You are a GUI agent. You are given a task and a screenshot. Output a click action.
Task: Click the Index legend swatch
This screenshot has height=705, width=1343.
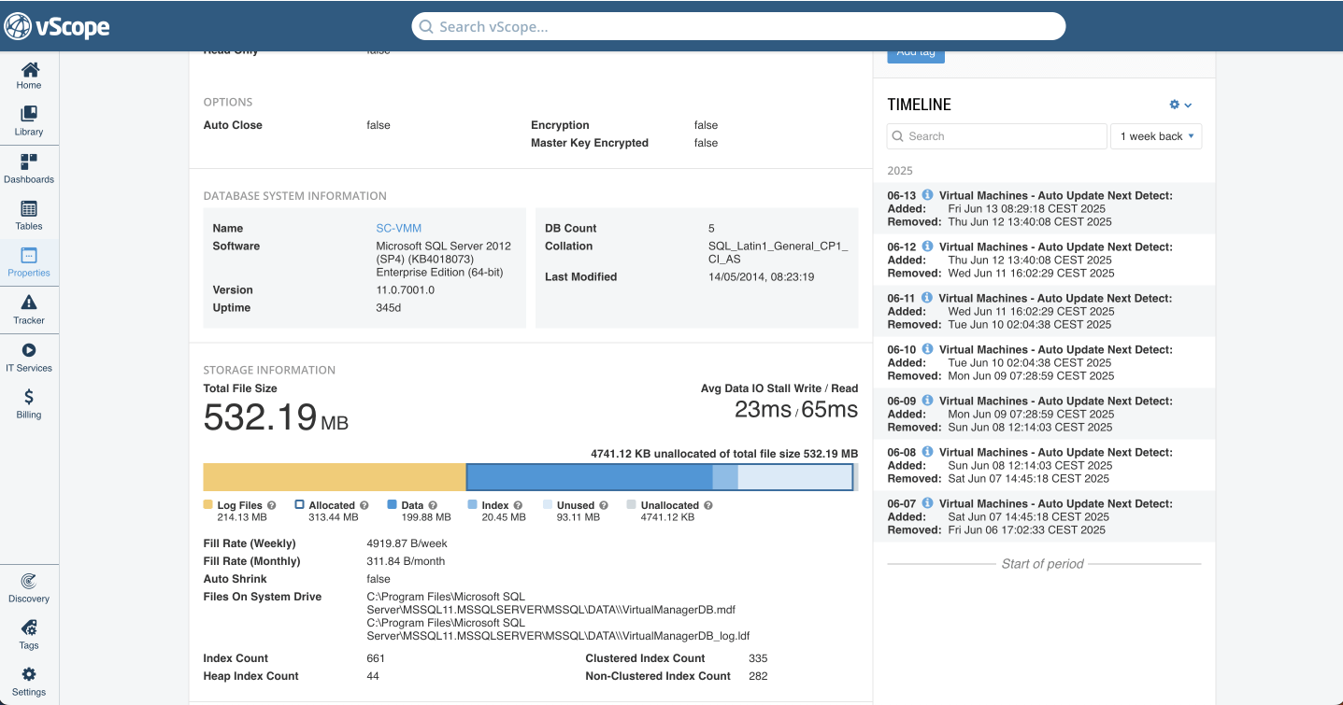[x=473, y=504]
